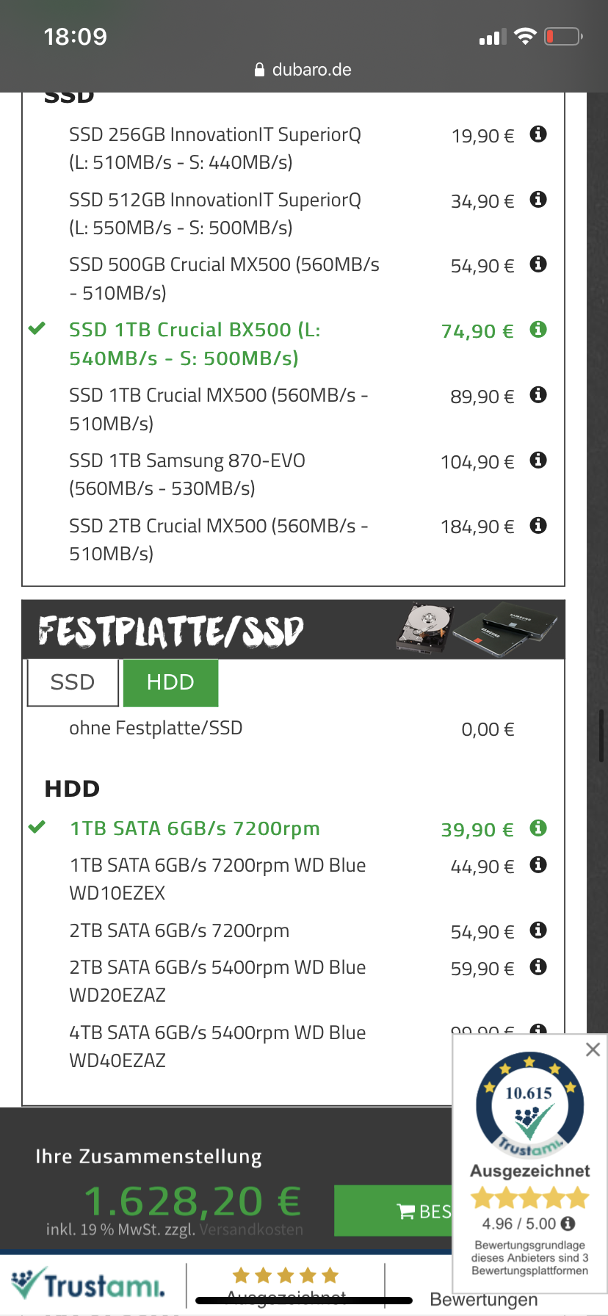The width and height of the screenshot is (608, 1316).
Task: Open the Trustami logo link
Action: 89,1284
